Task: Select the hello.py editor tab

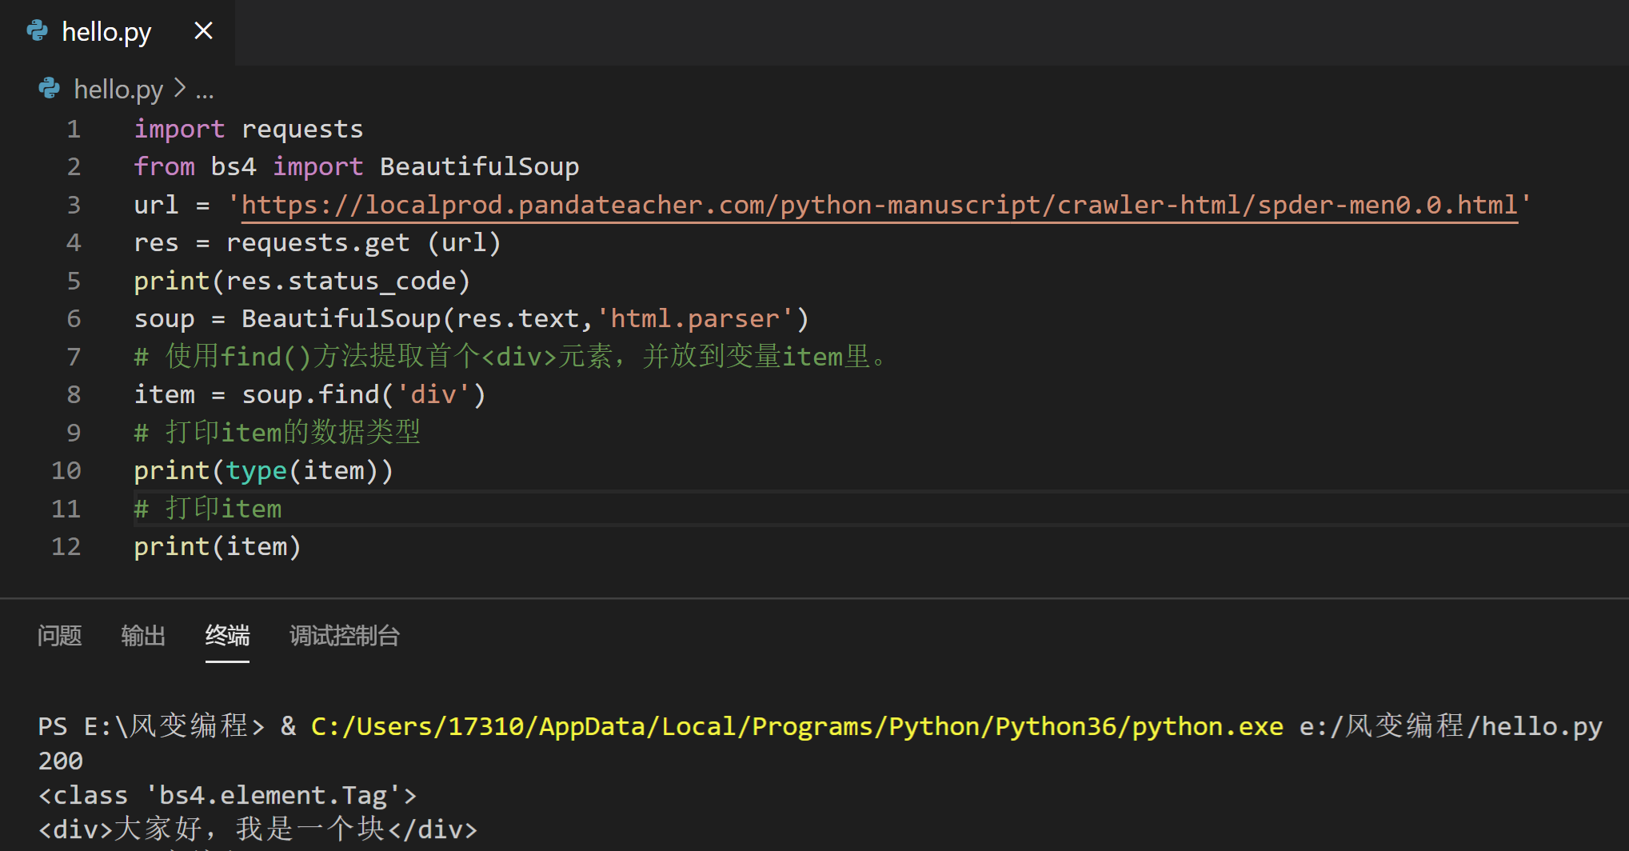Action: 118,32
